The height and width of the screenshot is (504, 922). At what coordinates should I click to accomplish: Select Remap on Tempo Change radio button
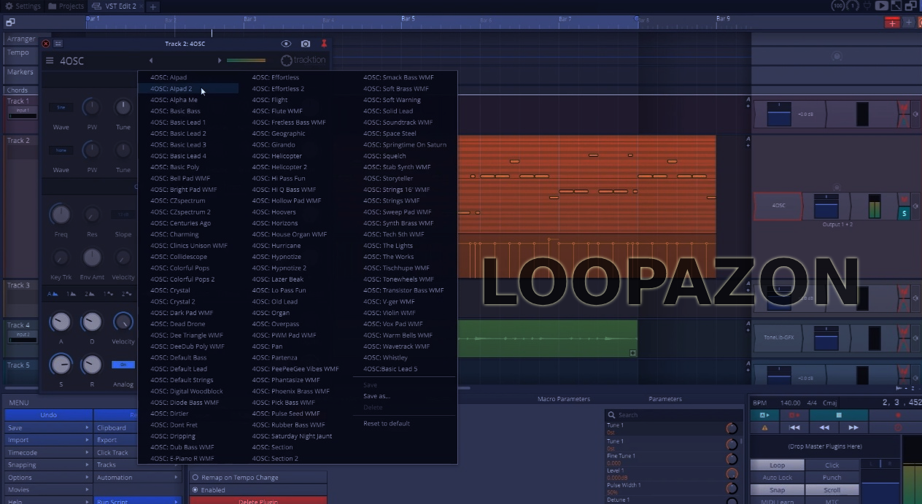tap(195, 477)
